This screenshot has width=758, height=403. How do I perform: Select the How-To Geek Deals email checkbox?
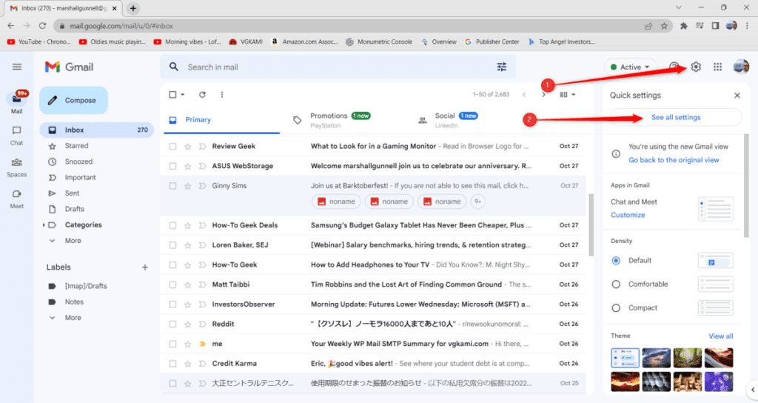pos(172,225)
